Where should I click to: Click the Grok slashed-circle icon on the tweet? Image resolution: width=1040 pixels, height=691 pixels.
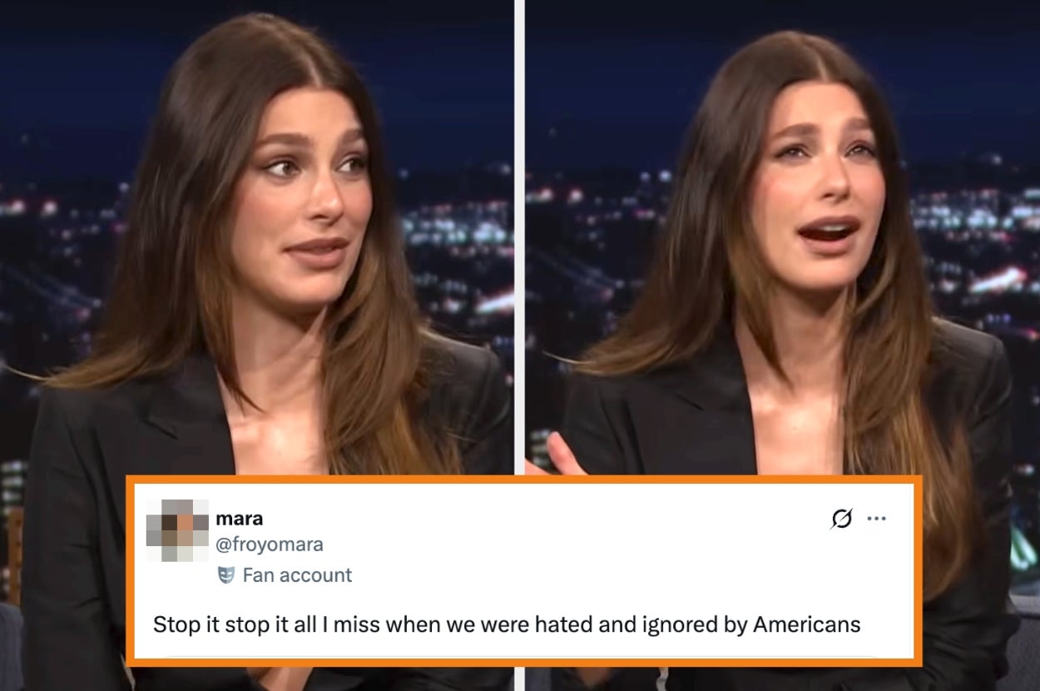(x=841, y=519)
